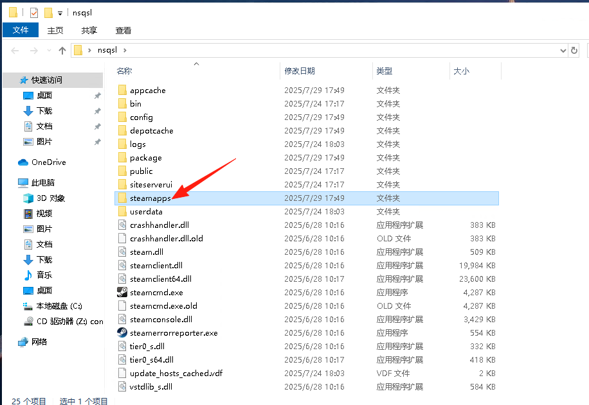Click the package folder icon

pyautogui.click(x=122, y=157)
